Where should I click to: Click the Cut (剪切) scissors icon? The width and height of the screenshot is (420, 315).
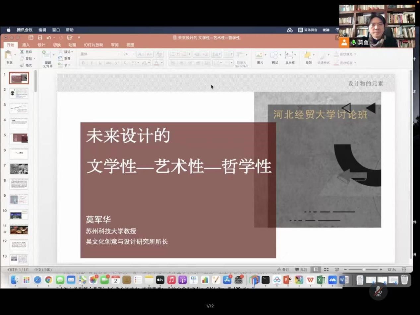click(x=22, y=52)
